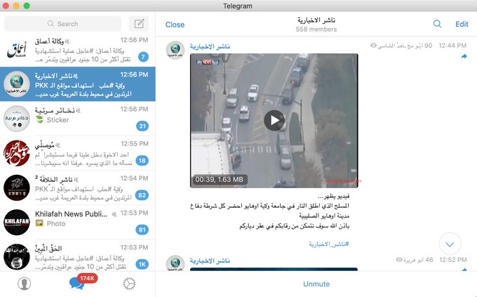477x297 pixels.
Task: Click the 7 unread badge
Action: pos(143,57)
